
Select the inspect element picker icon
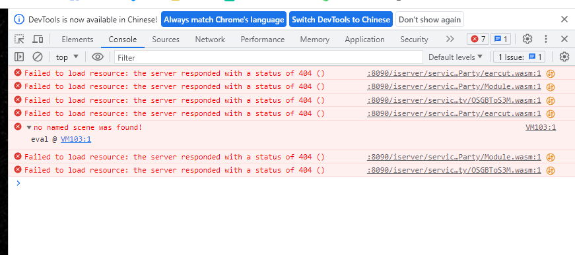pos(19,39)
